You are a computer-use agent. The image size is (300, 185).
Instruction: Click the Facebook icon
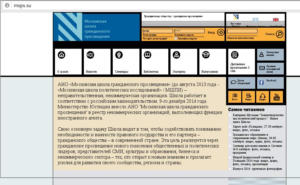[261, 83]
